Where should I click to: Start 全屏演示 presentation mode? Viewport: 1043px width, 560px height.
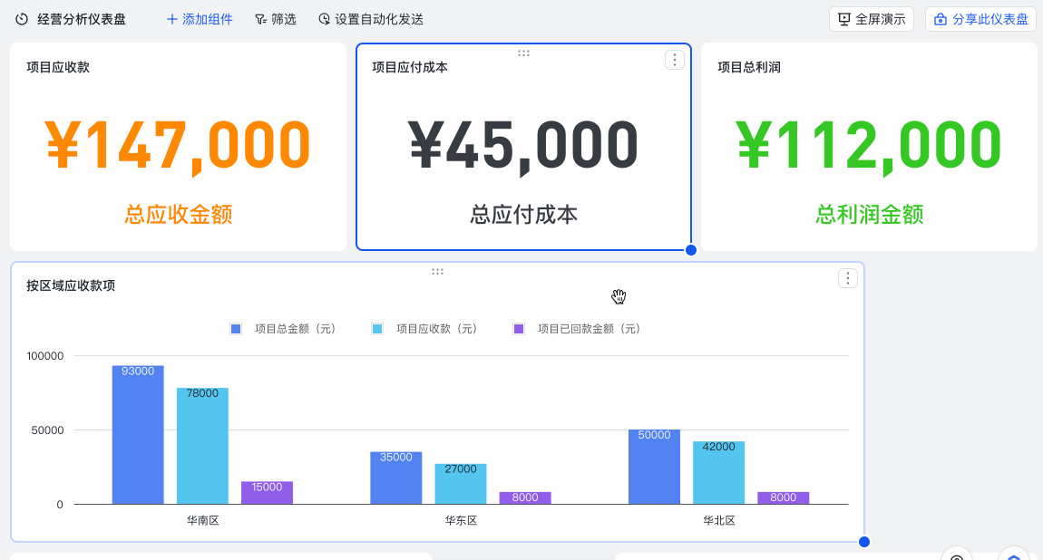pos(872,19)
